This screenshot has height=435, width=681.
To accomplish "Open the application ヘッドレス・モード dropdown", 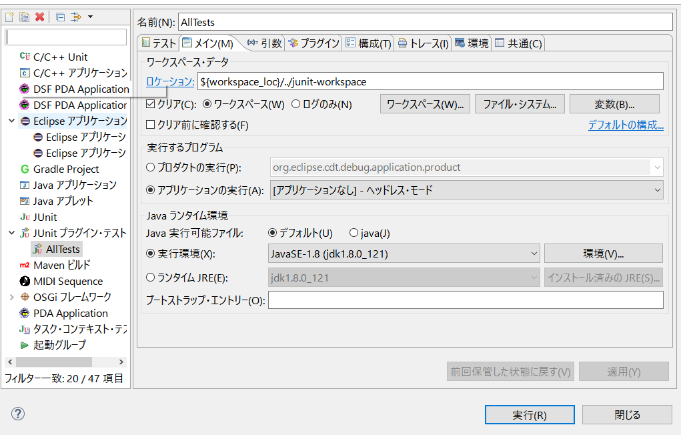I will [467, 190].
